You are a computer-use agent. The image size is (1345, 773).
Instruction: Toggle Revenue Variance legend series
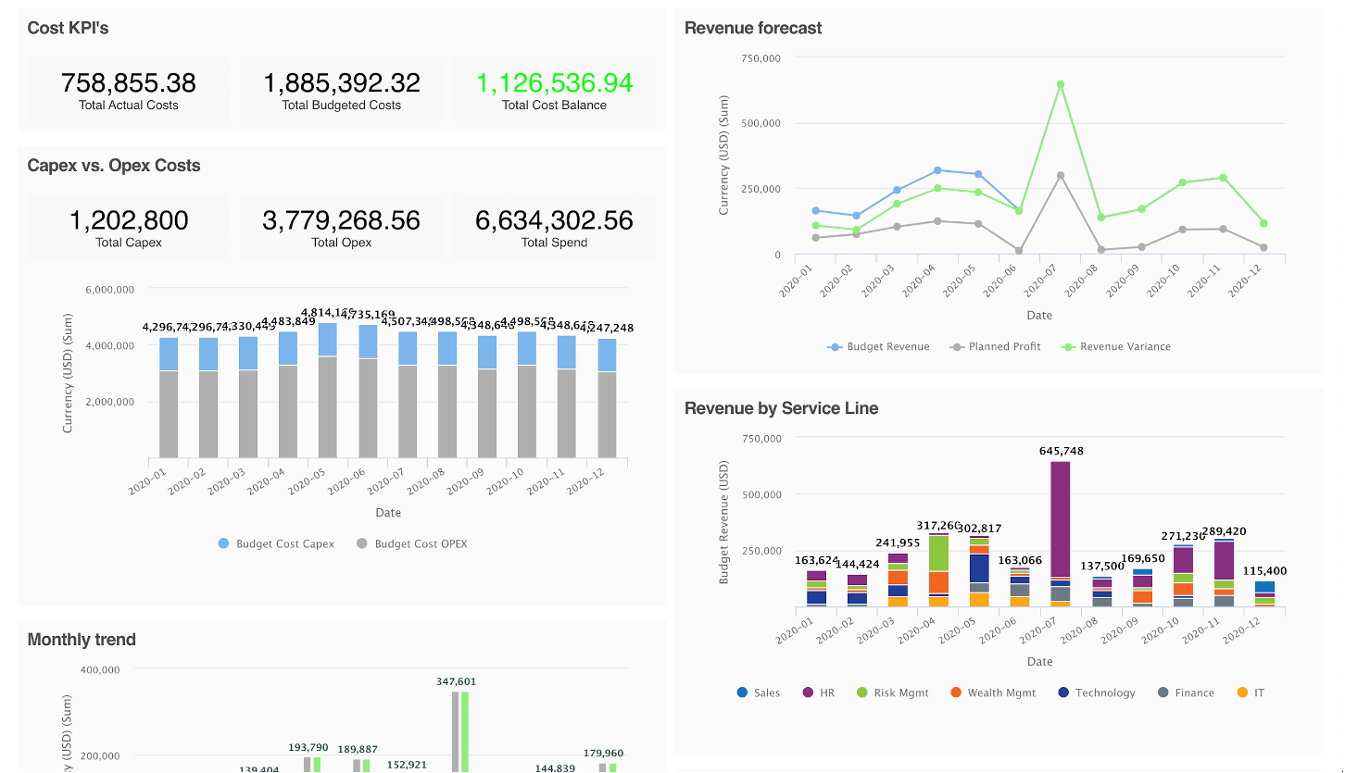coord(1116,346)
